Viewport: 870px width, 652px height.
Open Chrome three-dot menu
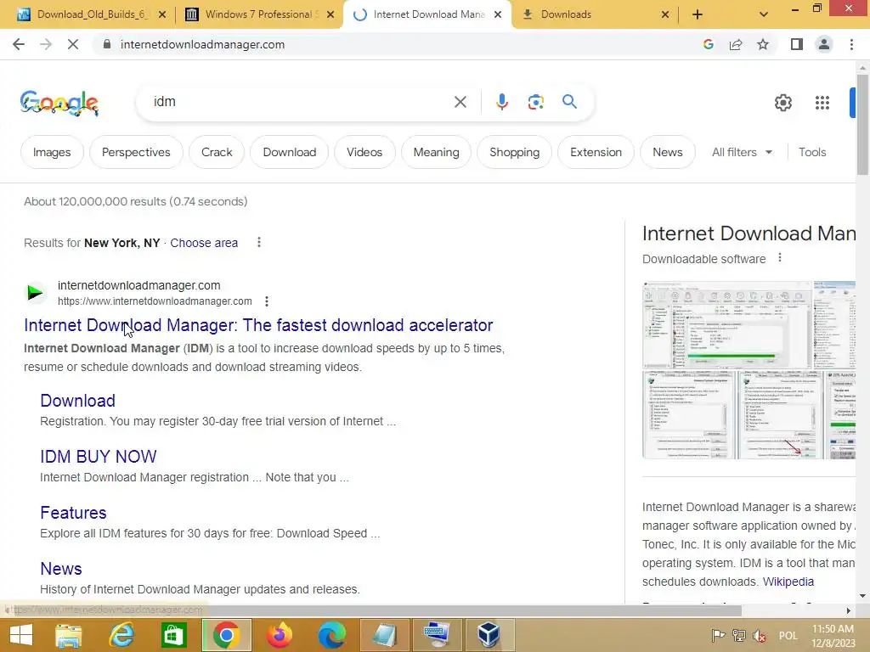pyautogui.click(x=851, y=44)
